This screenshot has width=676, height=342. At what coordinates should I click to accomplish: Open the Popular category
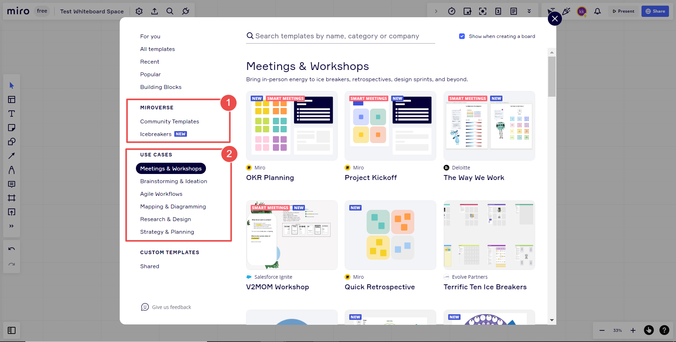click(x=150, y=74)
